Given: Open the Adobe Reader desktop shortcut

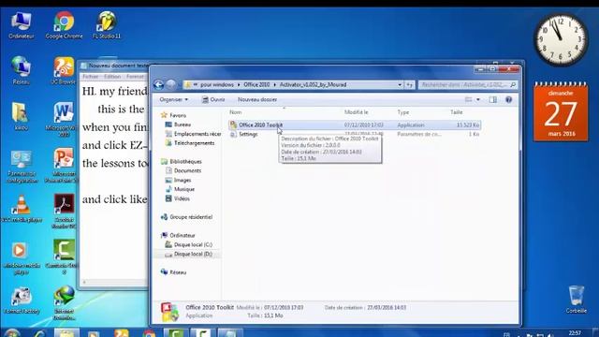Looking at the screenshot, I should 64,211.
